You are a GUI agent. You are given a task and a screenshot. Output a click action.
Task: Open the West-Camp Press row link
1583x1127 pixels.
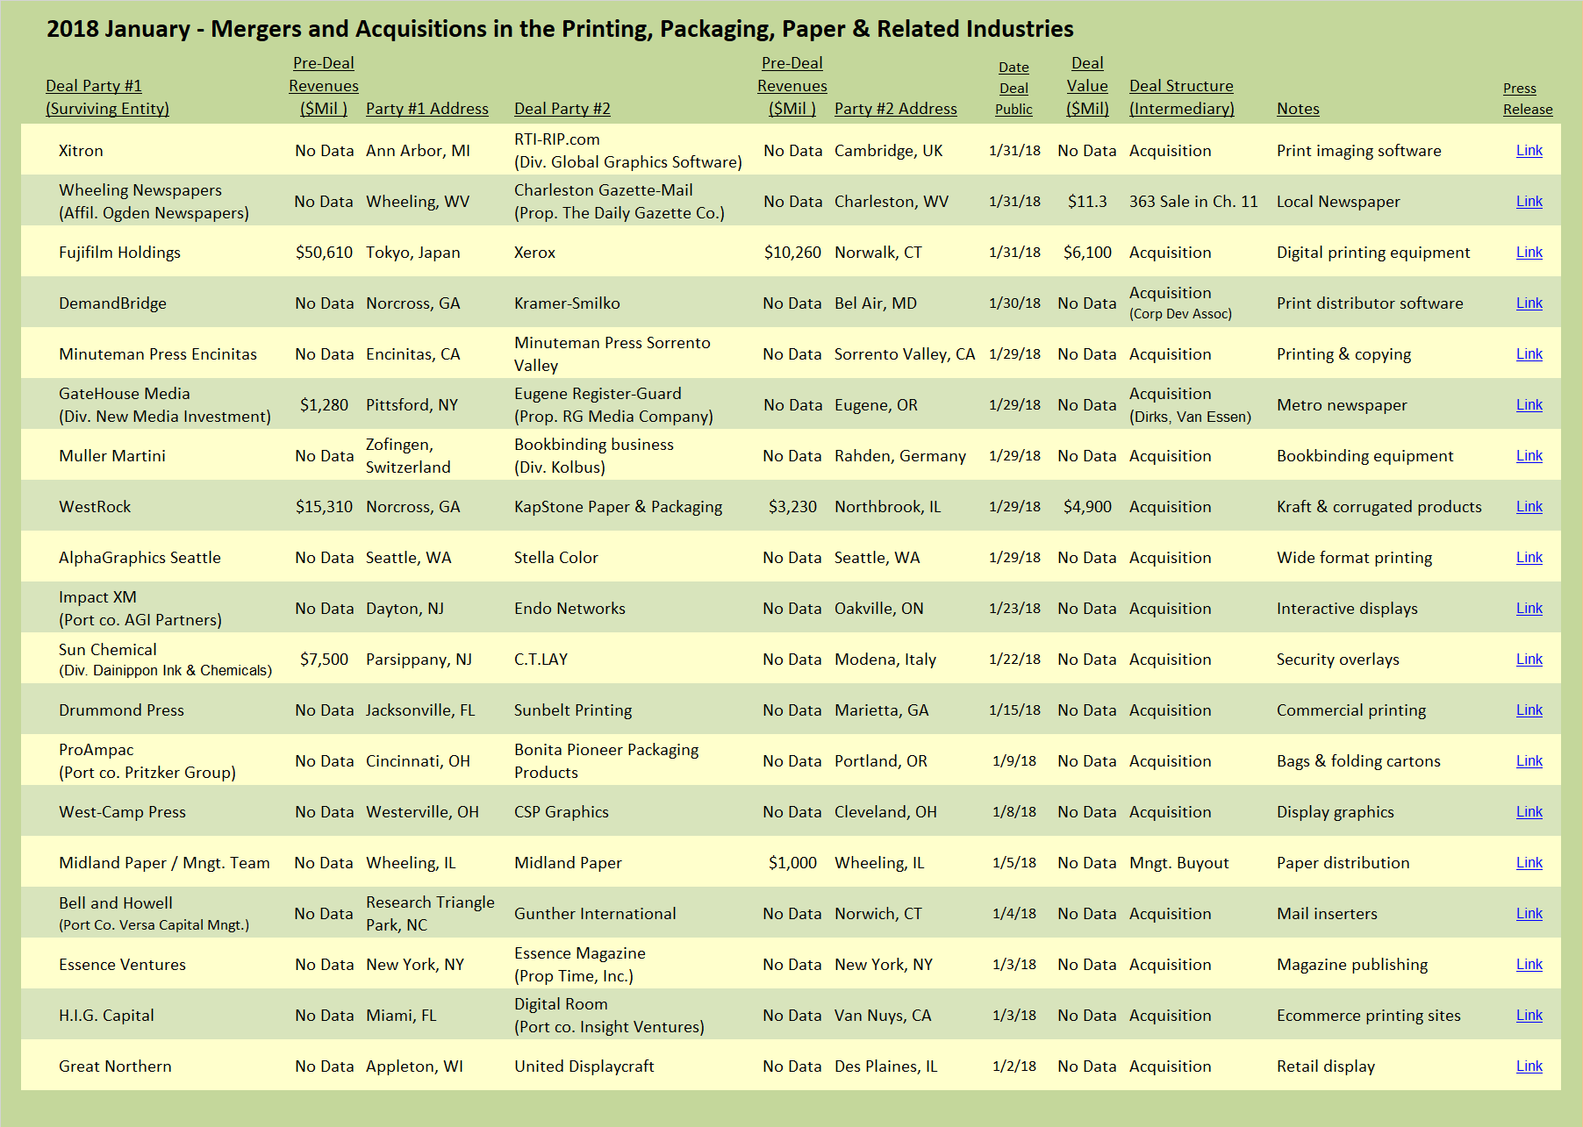pos(1529,812)
